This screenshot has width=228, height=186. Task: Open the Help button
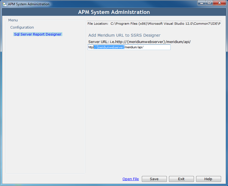coord(209,179)
